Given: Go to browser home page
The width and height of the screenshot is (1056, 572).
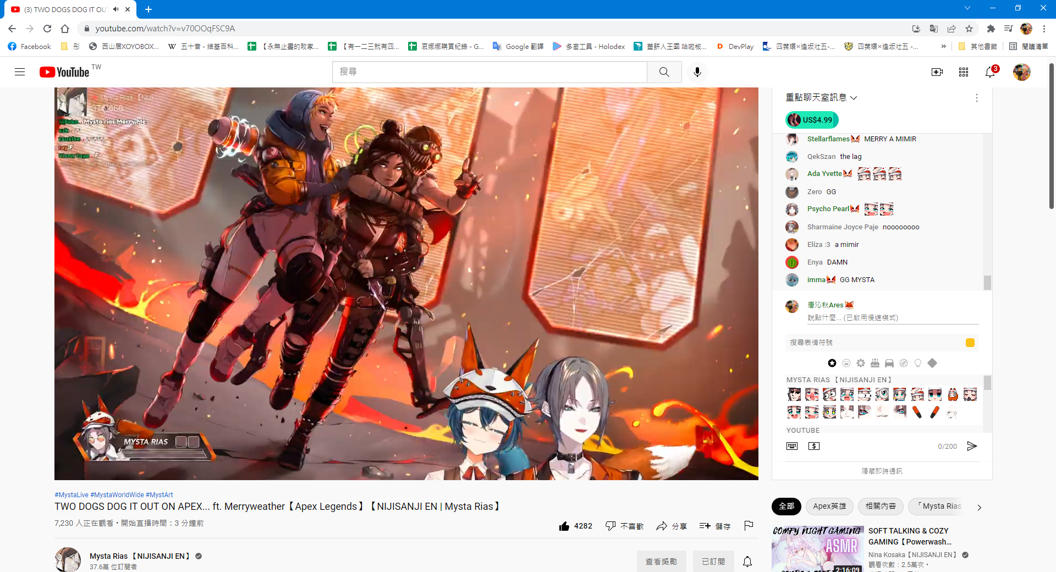Looking at the screenshot, I should pos(65,29).
